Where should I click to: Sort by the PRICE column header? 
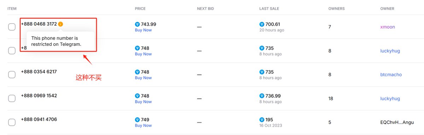click(x=140, y=8)
